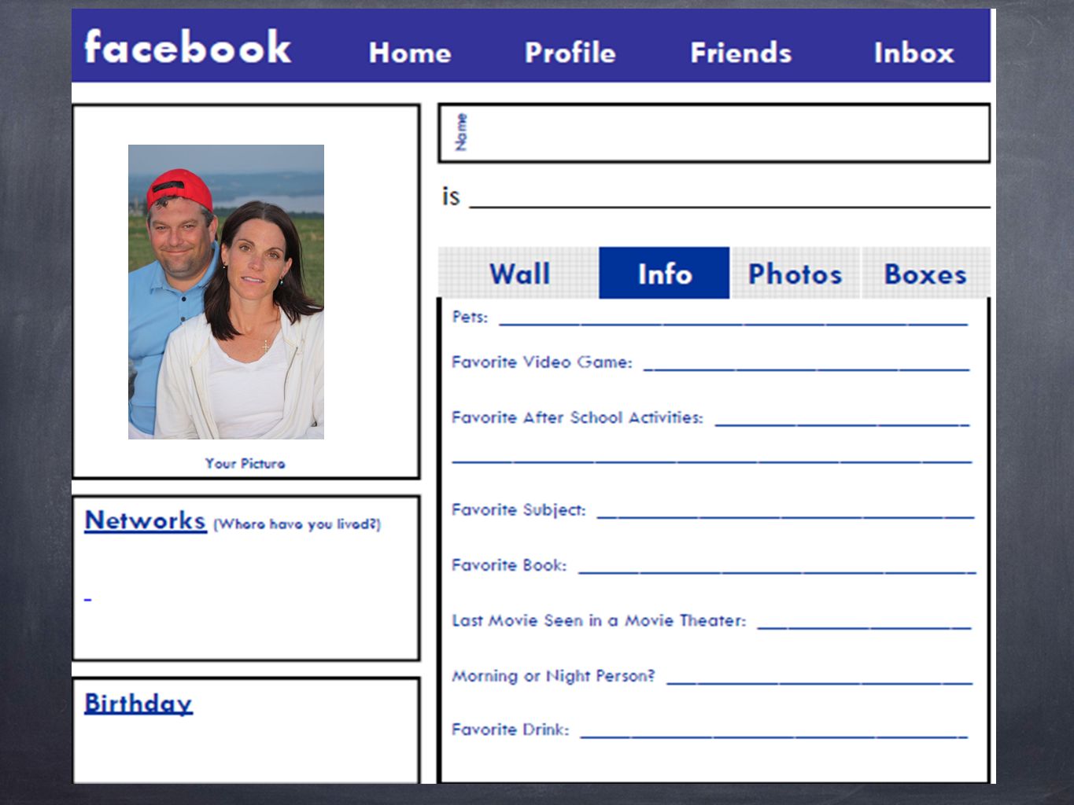
Task: Click the 'Pets:' label
Action: (x=470, y=317)
